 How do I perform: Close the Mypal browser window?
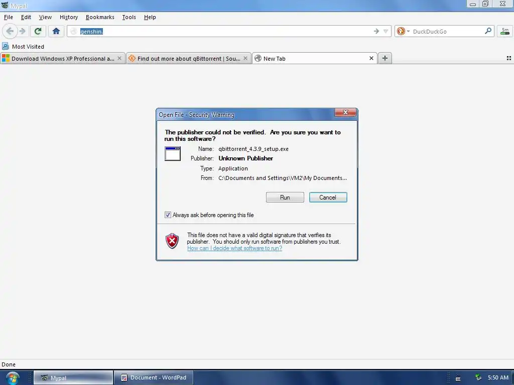(x=502, y=4)
